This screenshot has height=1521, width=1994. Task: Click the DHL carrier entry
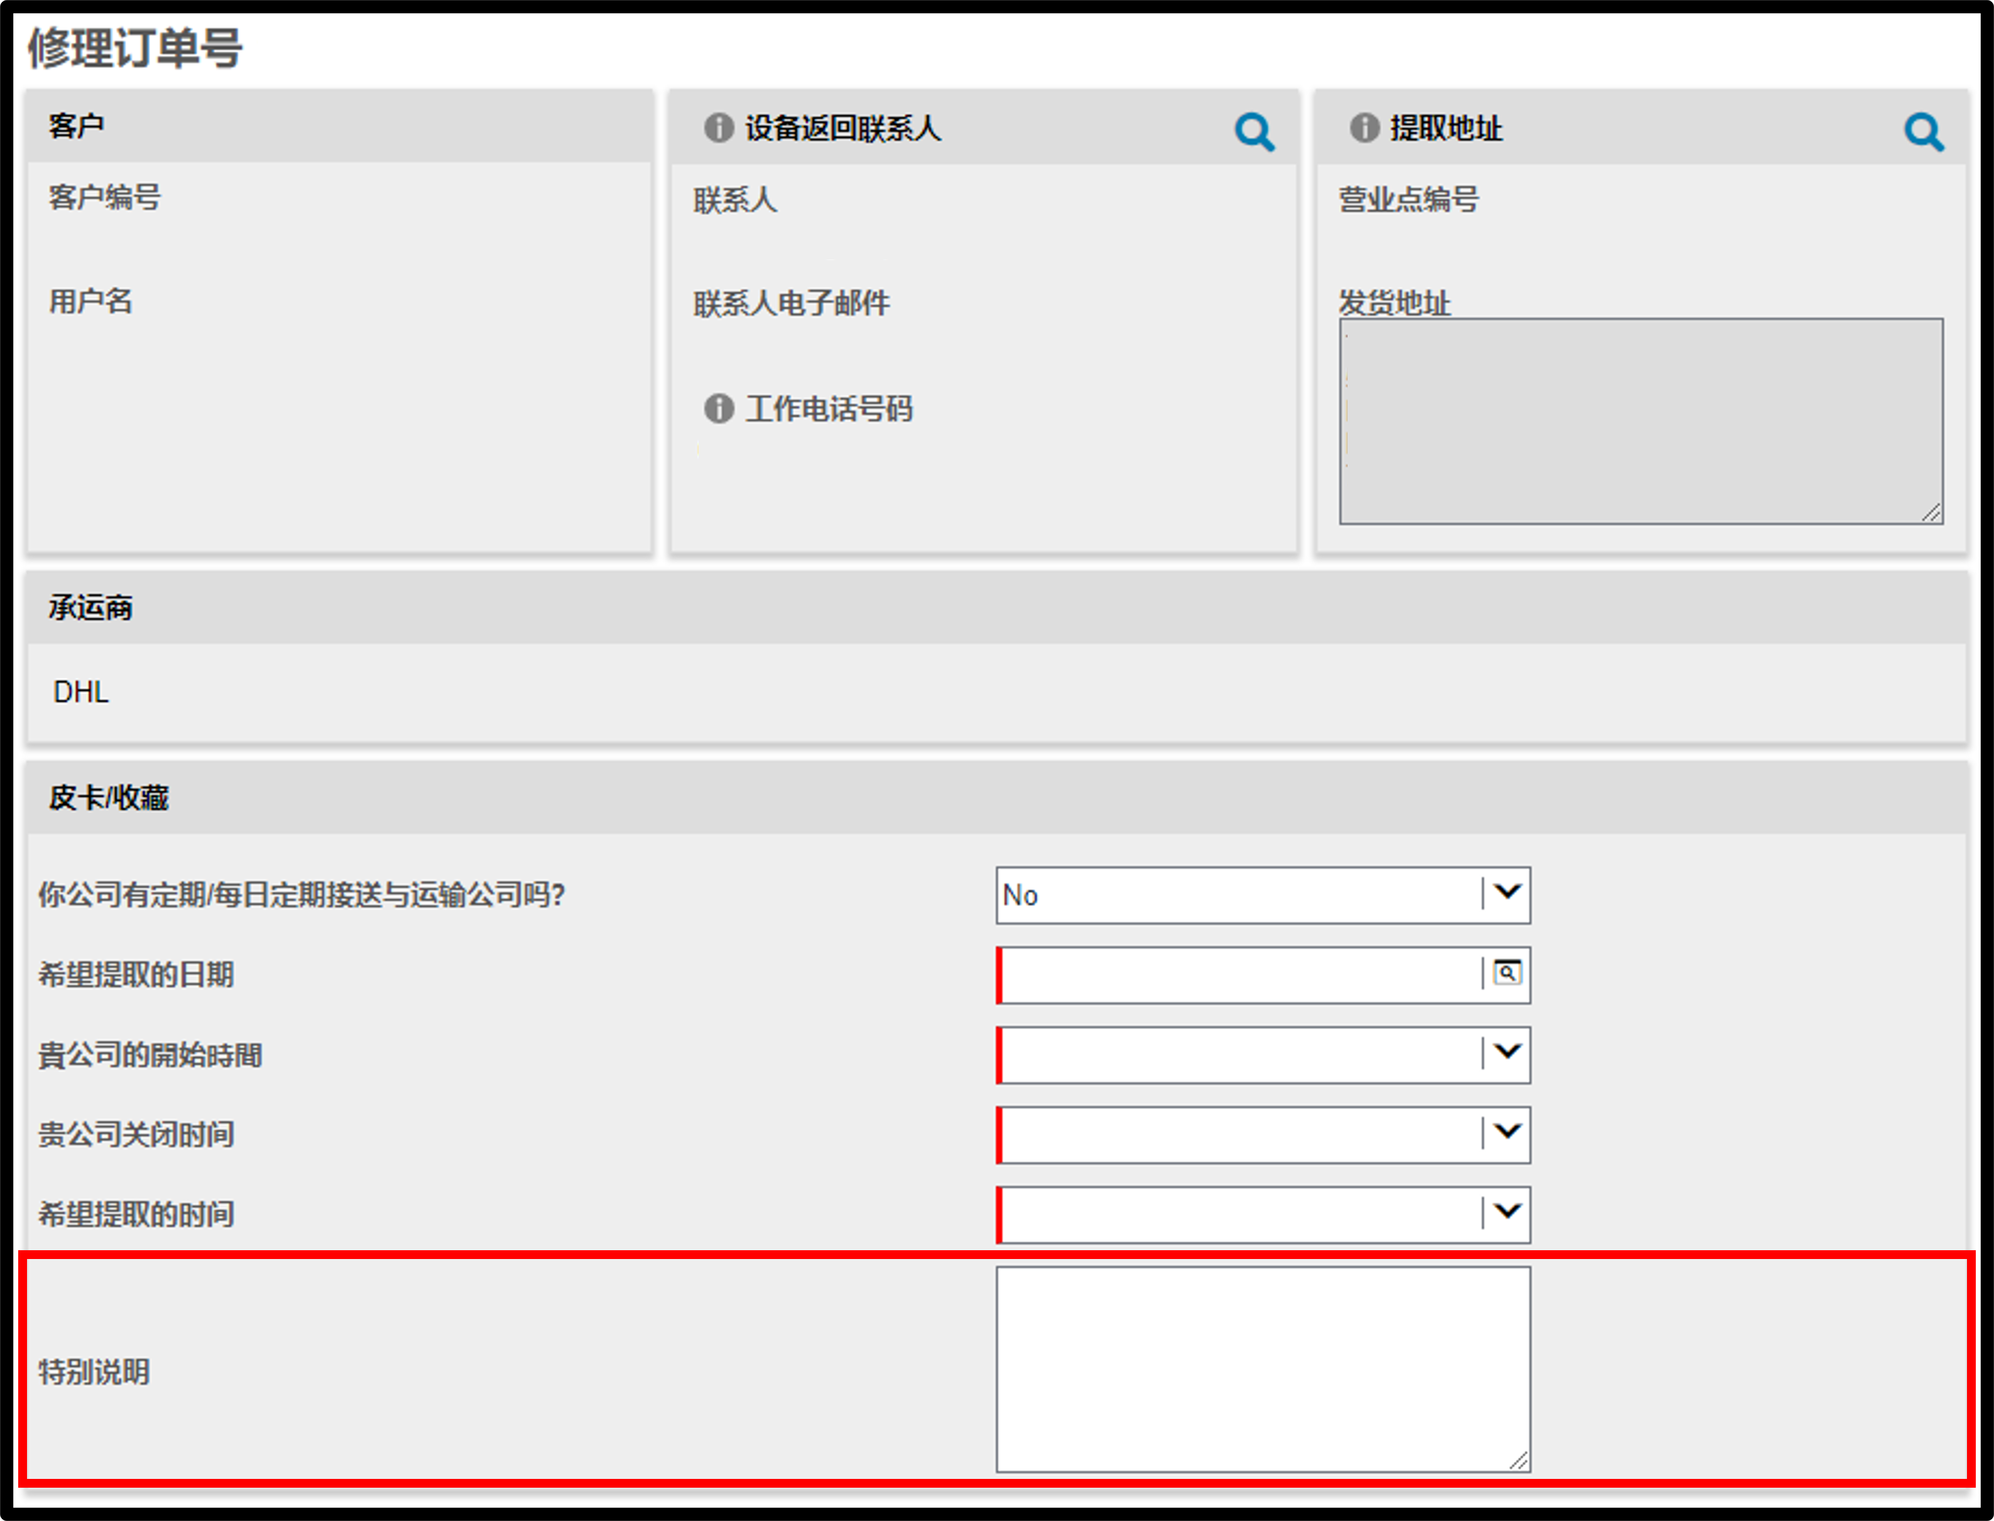tap(80, 692)
